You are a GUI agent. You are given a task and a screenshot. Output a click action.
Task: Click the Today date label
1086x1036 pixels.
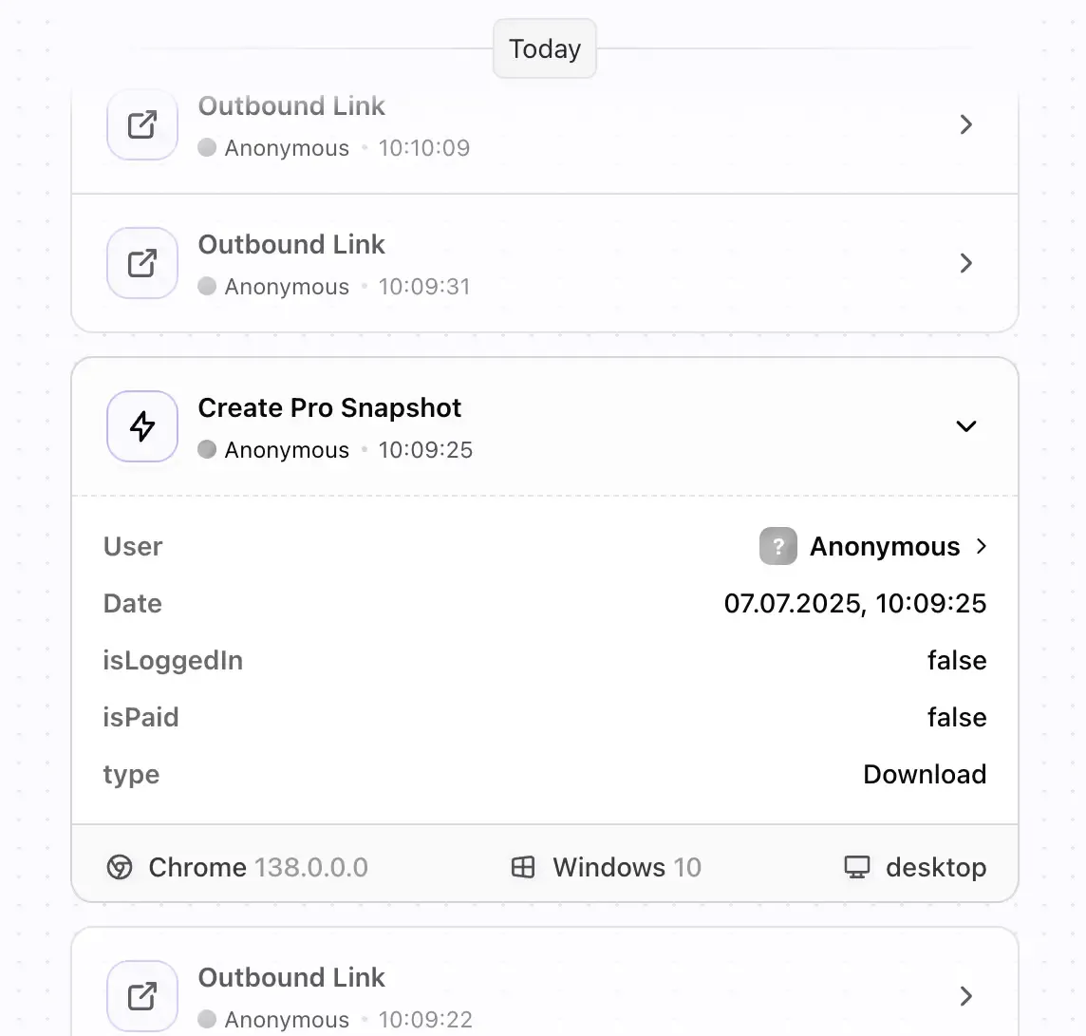[x=545, y=48]
